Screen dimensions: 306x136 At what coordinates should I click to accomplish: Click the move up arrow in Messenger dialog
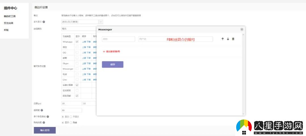coord(222,39)
